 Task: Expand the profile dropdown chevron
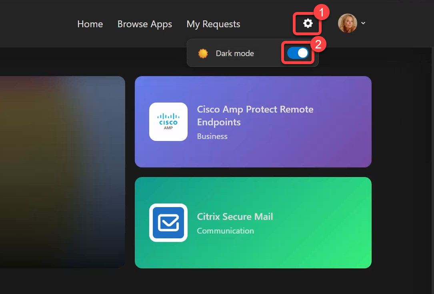363,23
